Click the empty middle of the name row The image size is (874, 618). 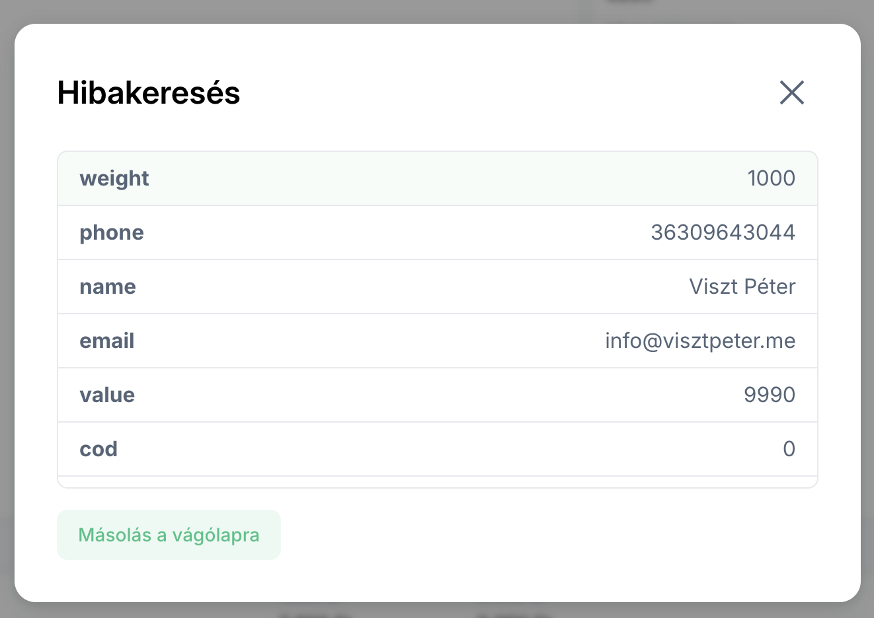[410, 287]
